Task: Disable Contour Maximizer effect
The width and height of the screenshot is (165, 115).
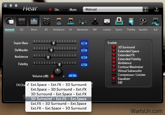Action: tap(114, 67)
